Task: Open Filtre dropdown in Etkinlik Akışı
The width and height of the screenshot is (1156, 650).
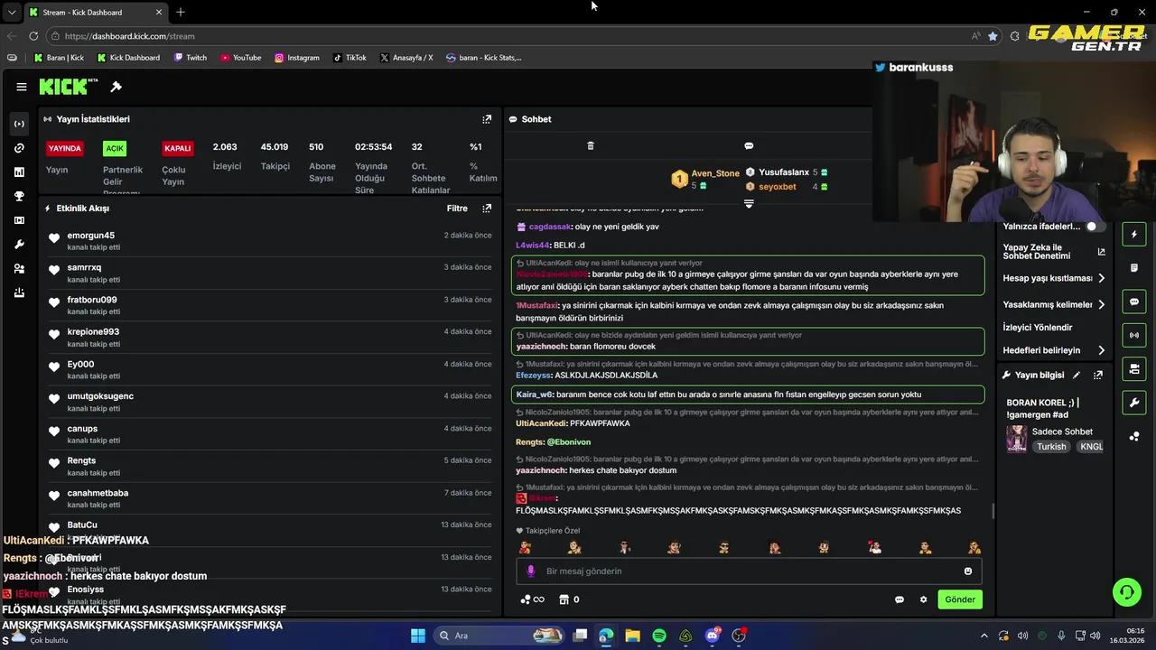Action: (457, 209)
